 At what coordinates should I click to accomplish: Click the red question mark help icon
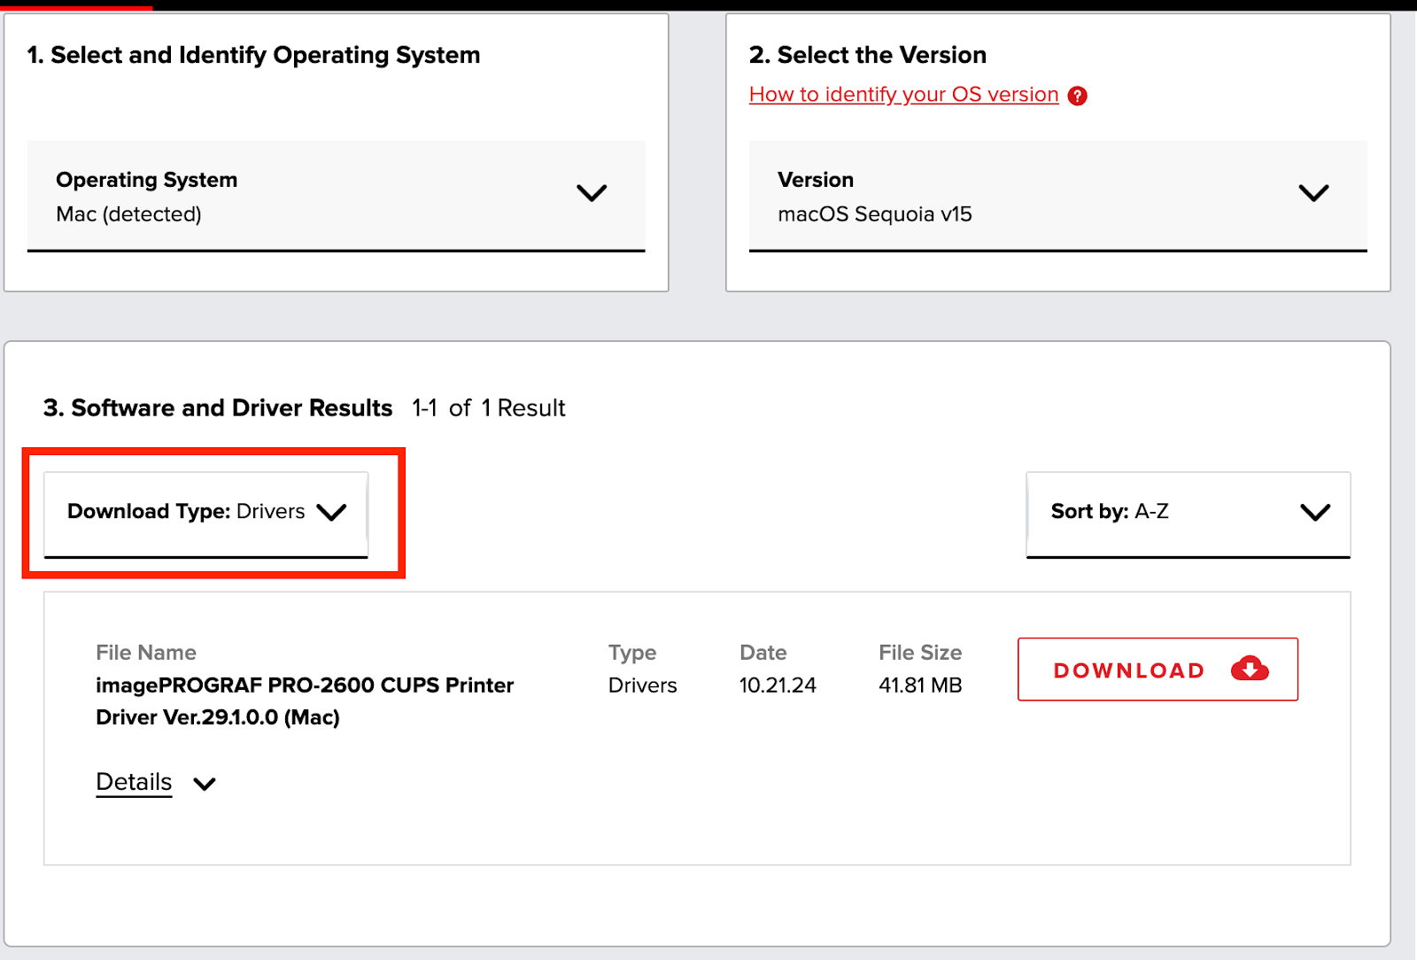pyautogui.click(x=1077, y=96)
